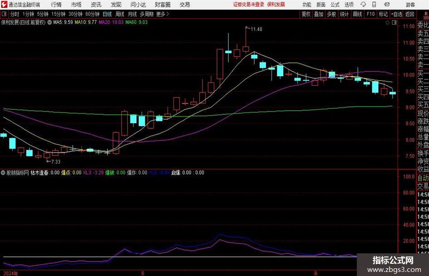Open the 公式 menu

click(335, 5)
